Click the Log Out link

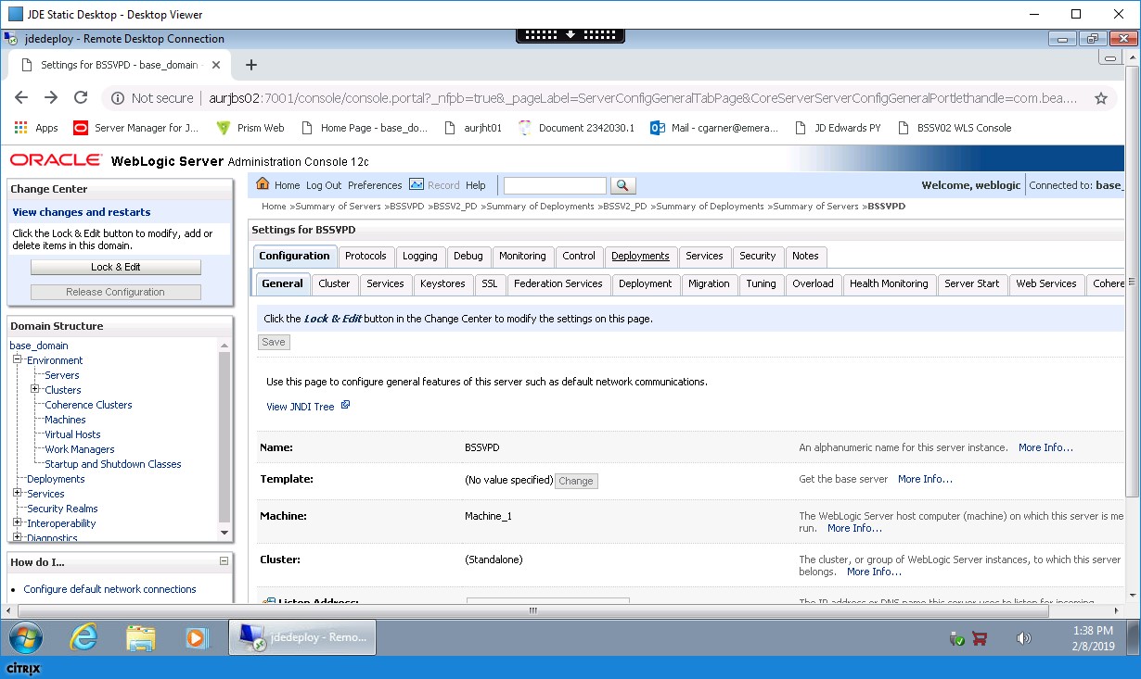point(324,185)
